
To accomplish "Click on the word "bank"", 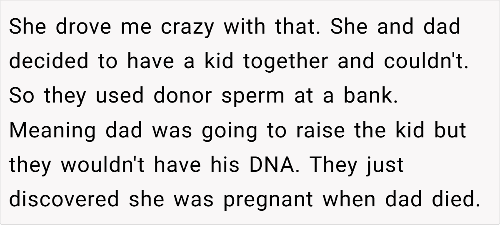I will (x=367, y=96).
